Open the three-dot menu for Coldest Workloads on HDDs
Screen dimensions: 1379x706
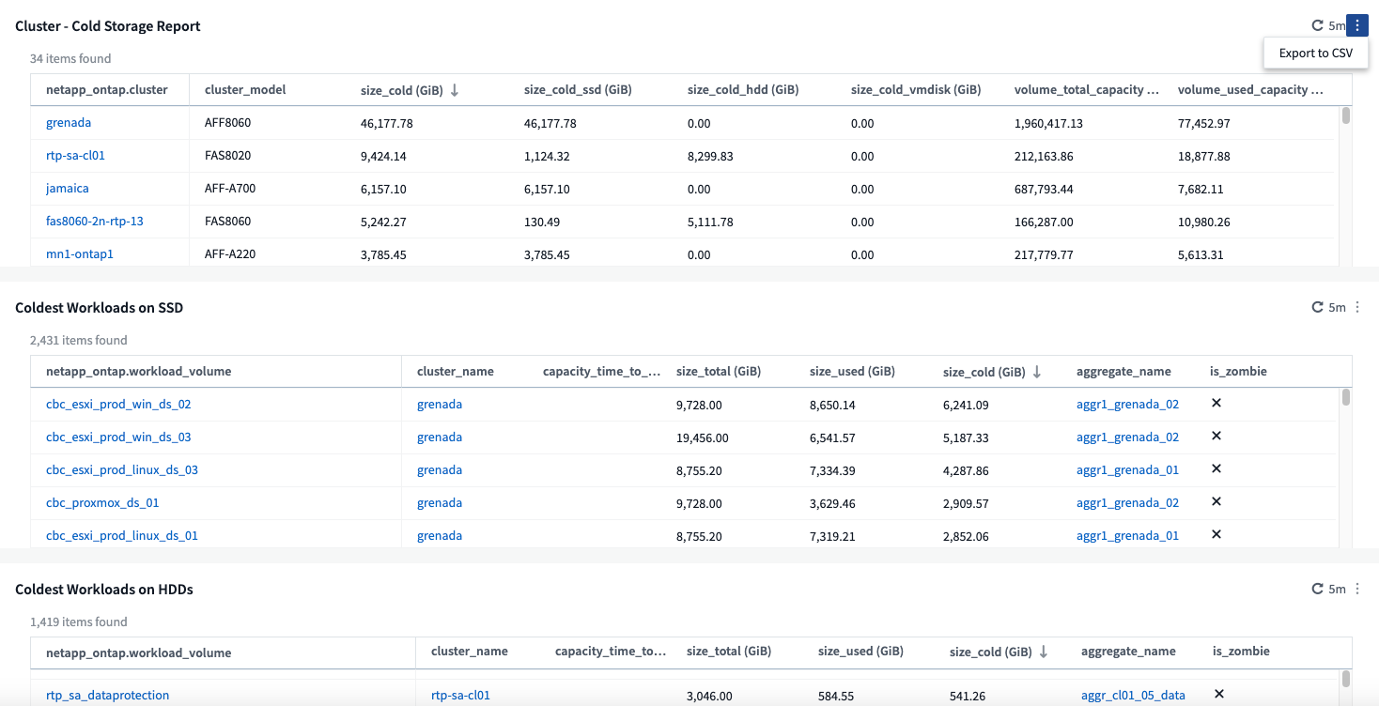tap(1356, 590)
